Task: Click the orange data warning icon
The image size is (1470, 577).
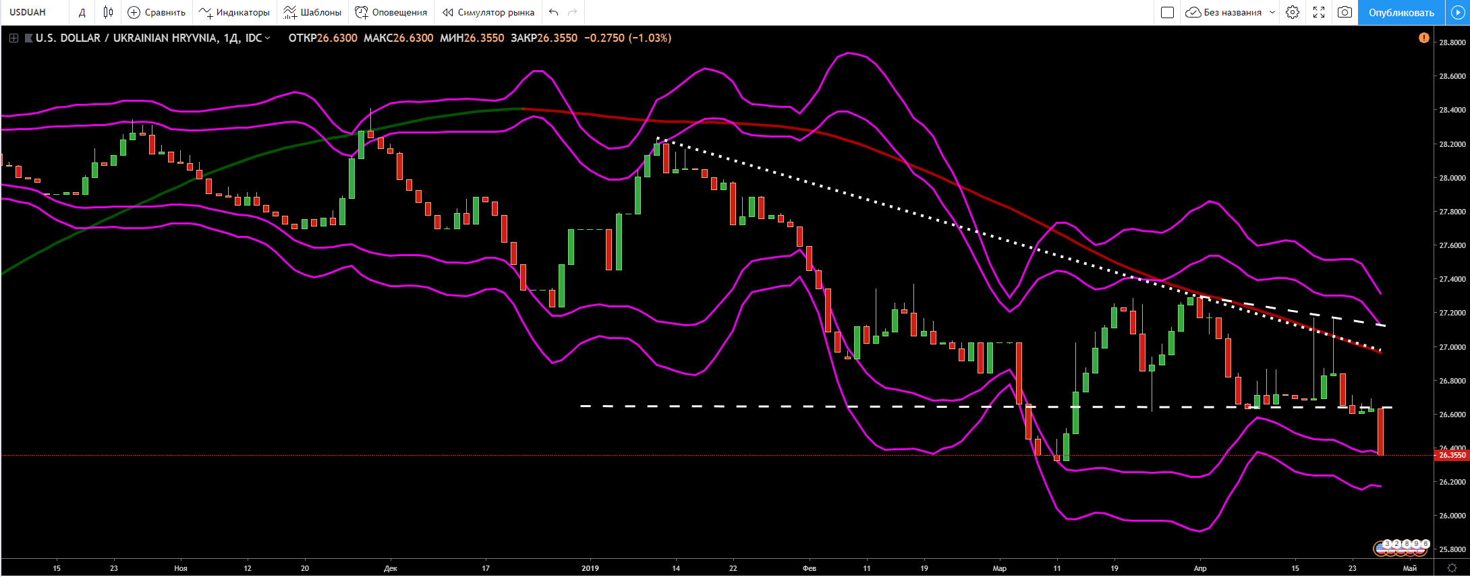Action: [x=1423, y=38]
